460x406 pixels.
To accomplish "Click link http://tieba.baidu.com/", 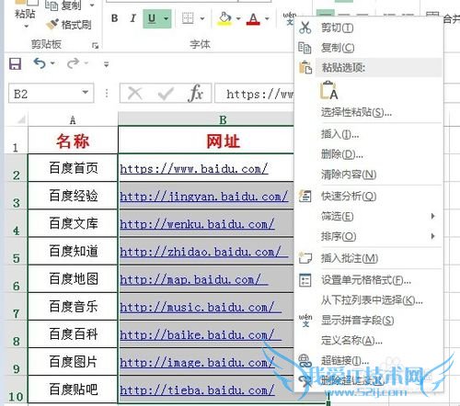I will coord(197,390).
